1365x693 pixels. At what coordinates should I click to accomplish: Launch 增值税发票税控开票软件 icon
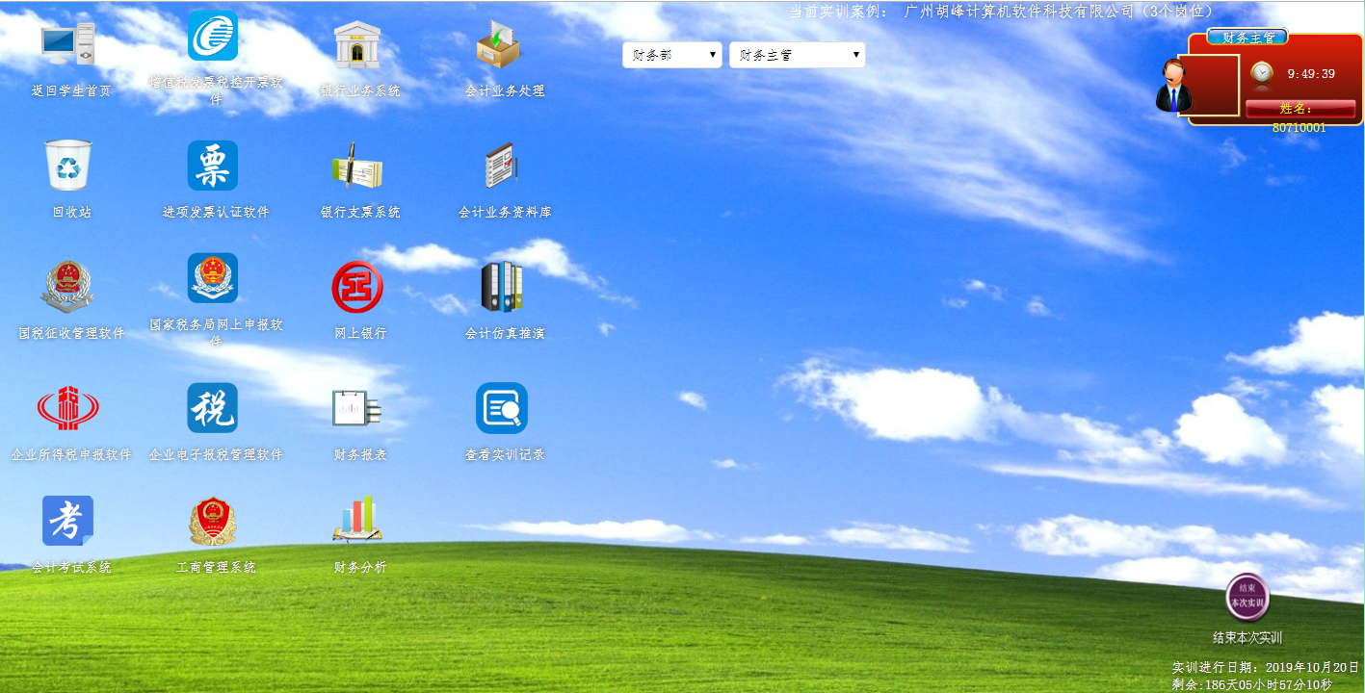213,38
